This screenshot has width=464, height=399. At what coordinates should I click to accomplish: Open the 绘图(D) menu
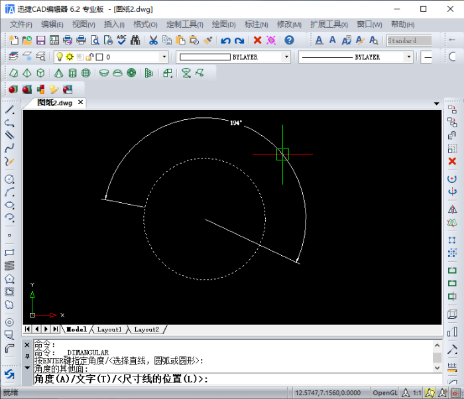coord(224,25)
